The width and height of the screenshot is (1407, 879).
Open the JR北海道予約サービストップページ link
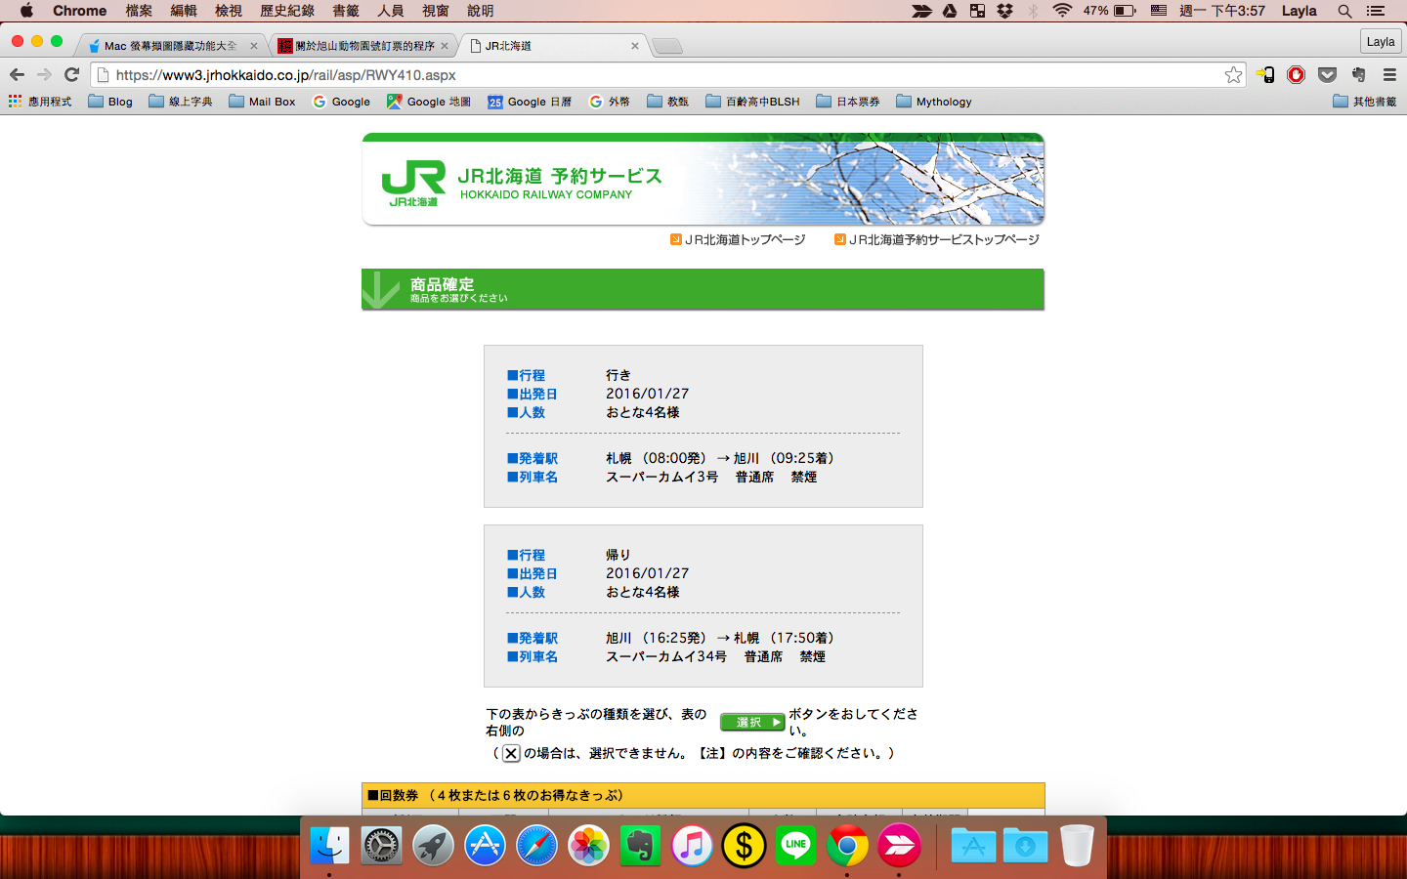click(x=937, y=239)
